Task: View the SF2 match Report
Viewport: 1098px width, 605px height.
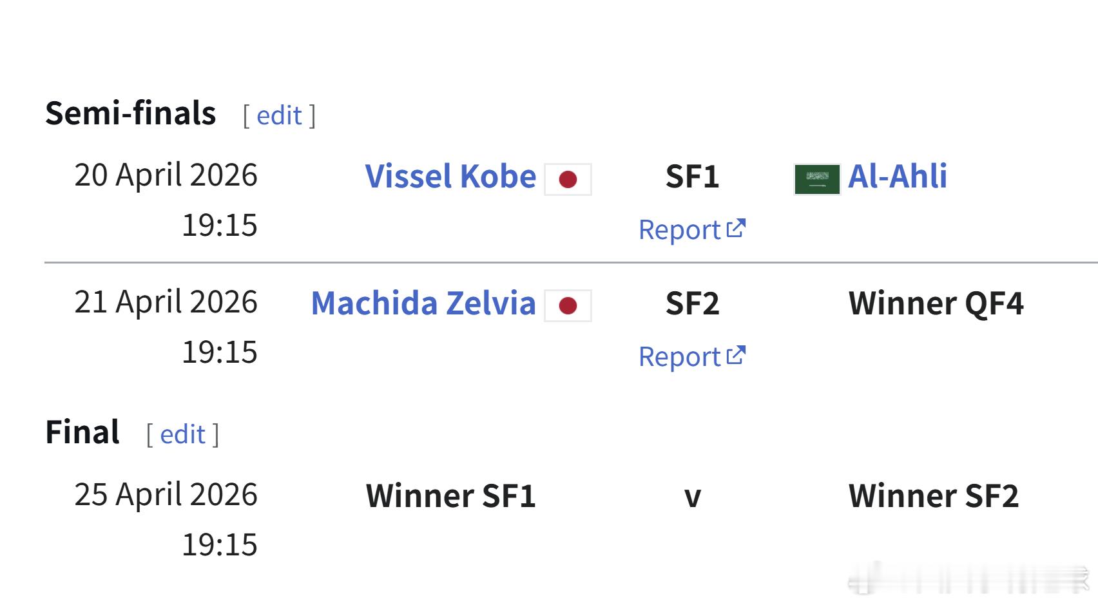Action: [679, 357]
